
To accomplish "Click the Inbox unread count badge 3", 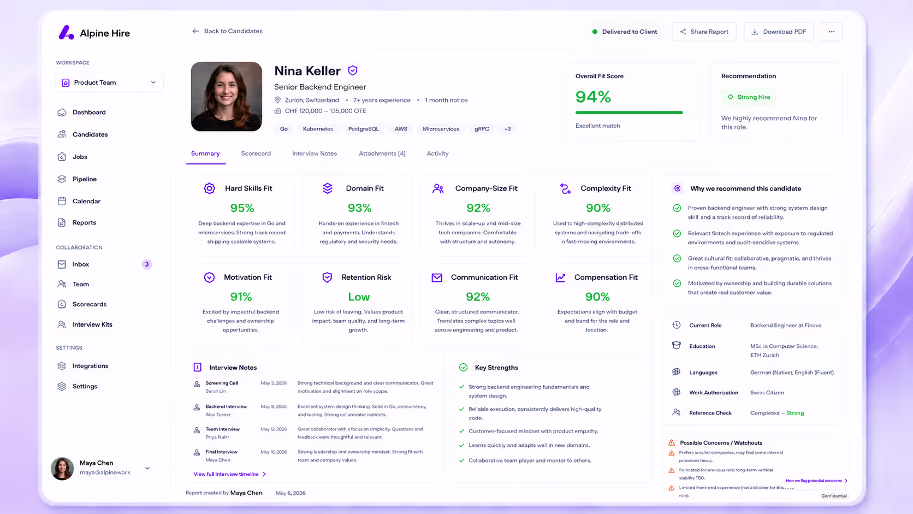I will [146, 264].
